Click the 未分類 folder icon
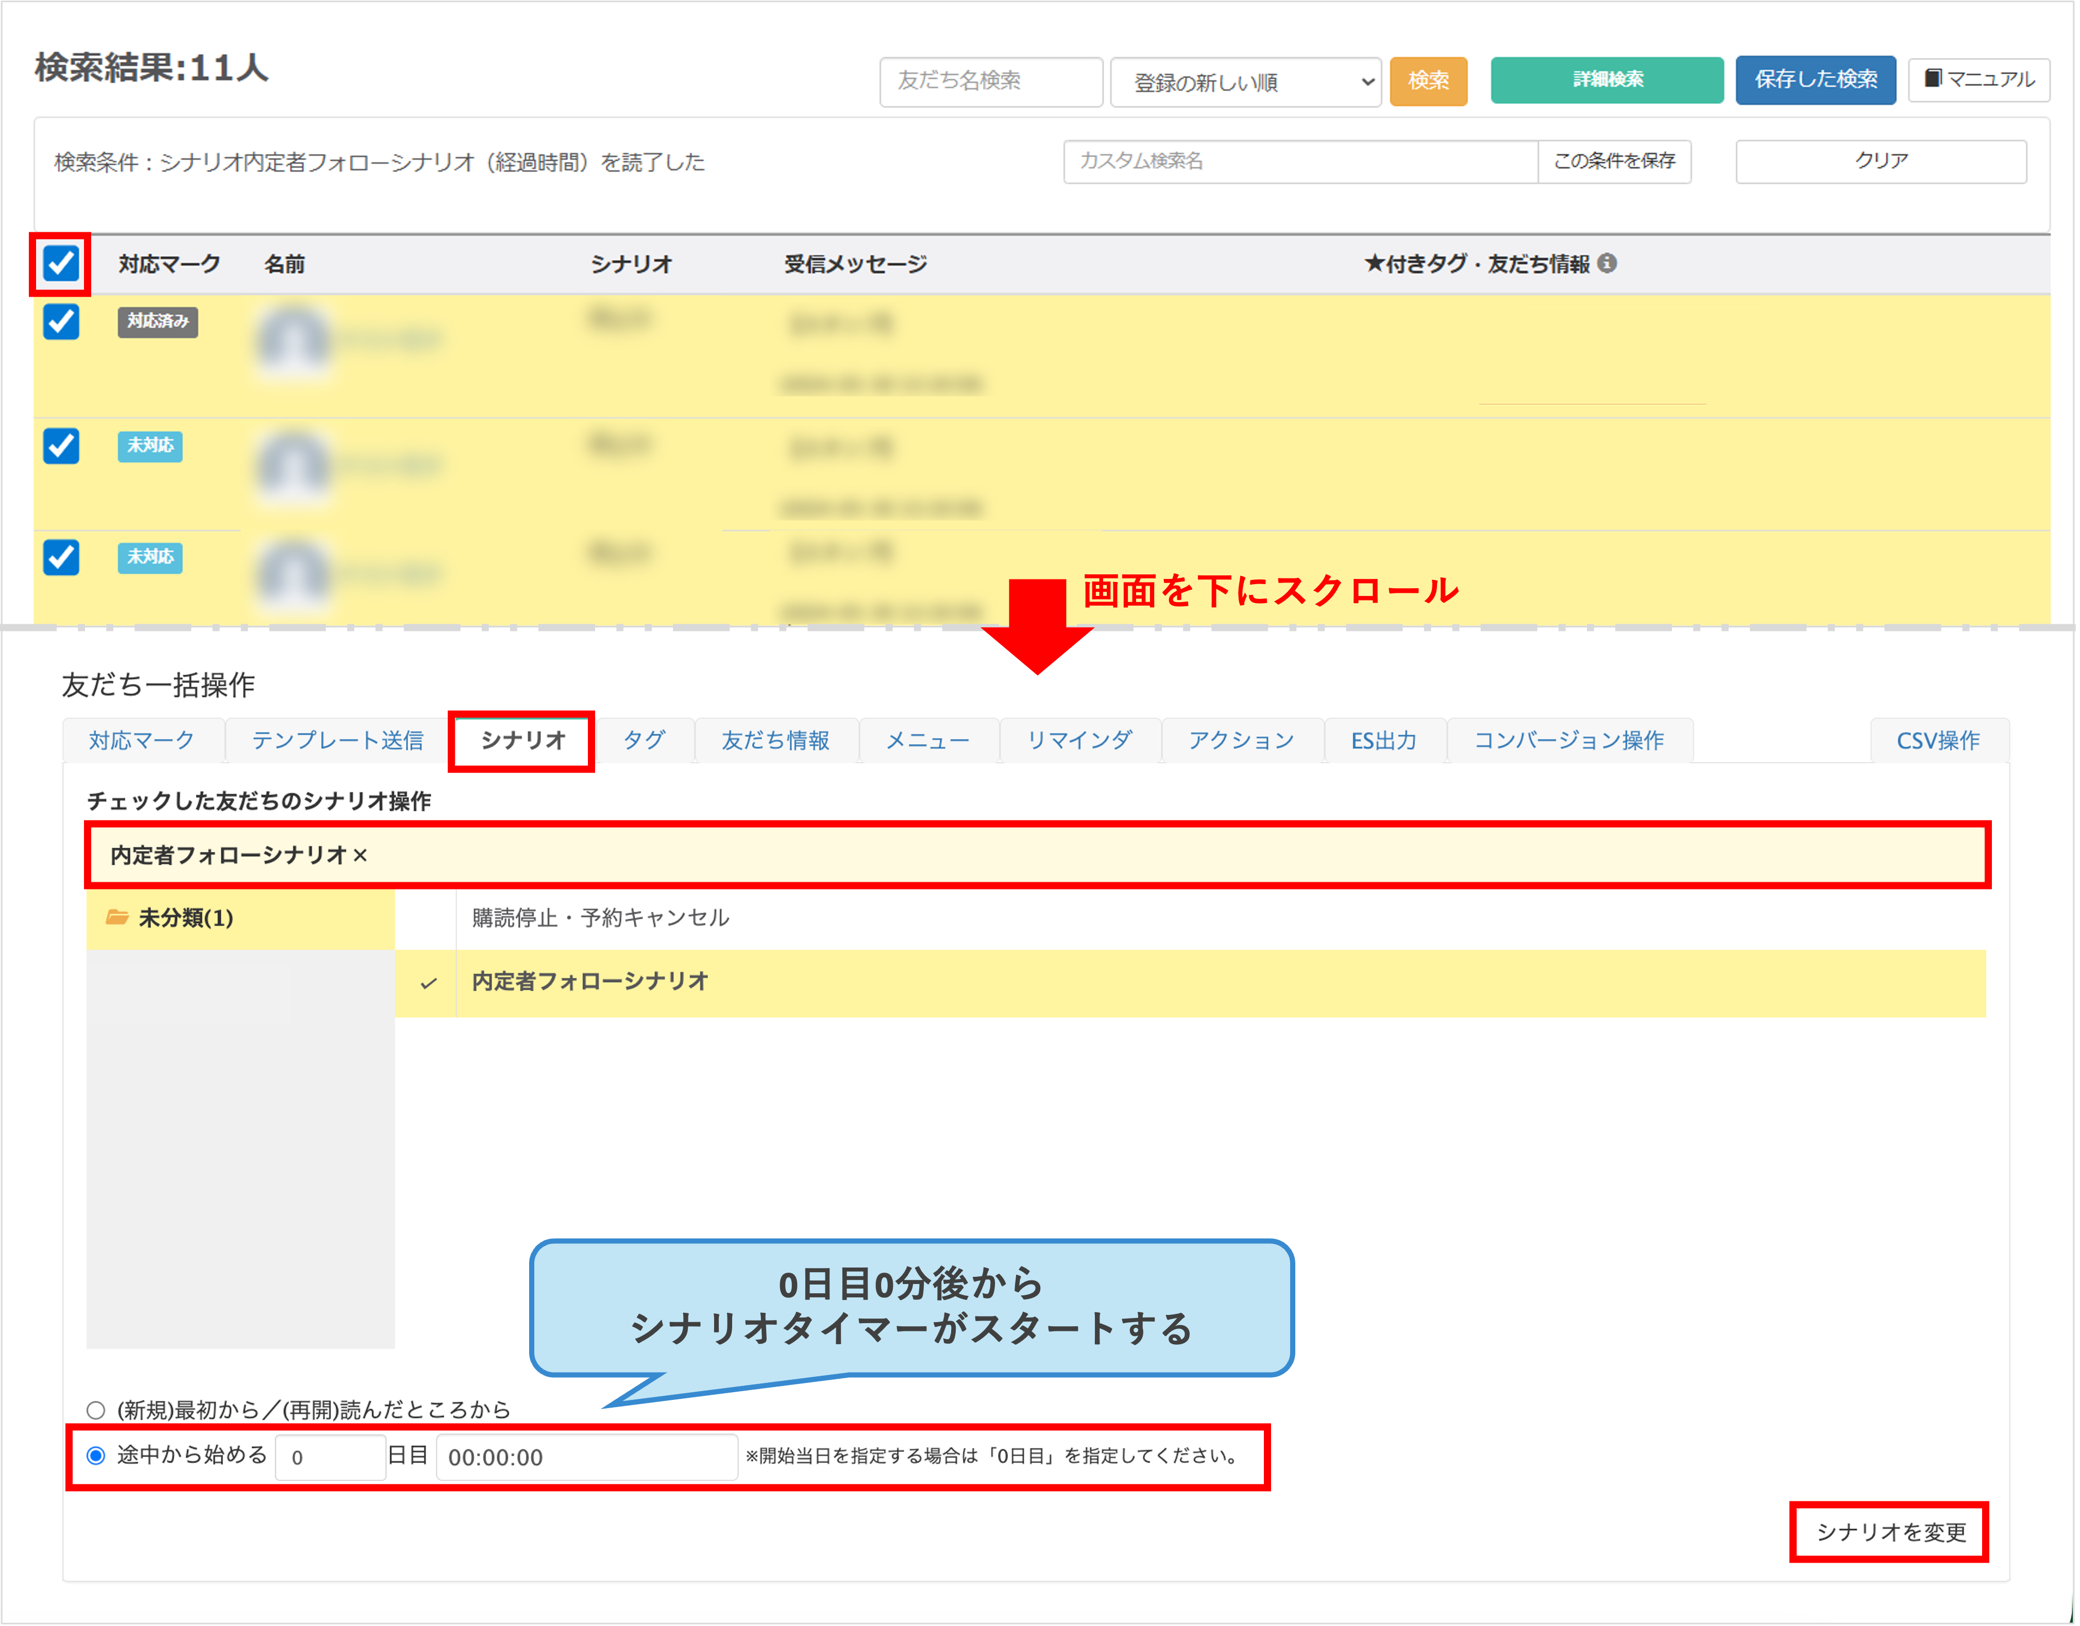The height and width of the screenshot is (1626, 2080). (x=117, y=917)
